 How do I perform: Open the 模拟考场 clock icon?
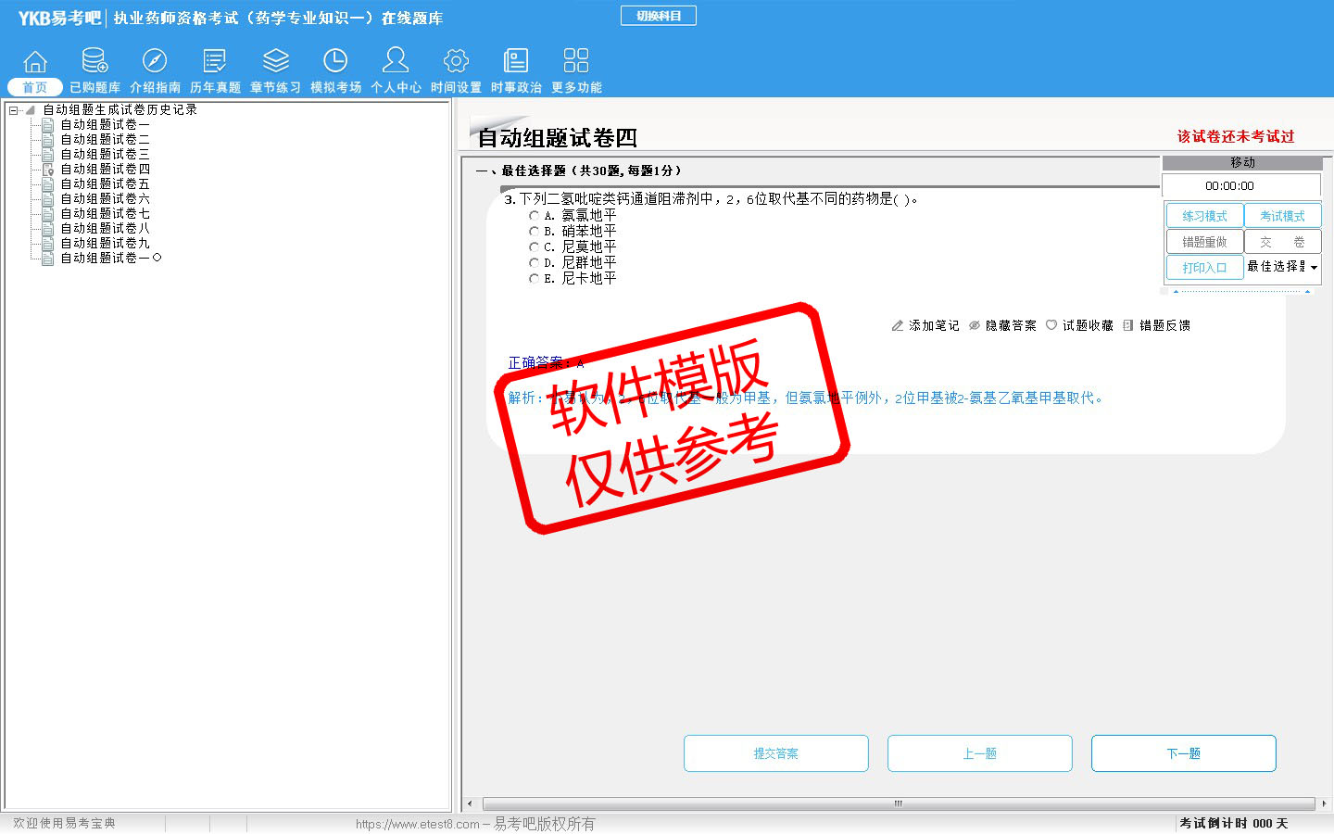click(335, 61)
